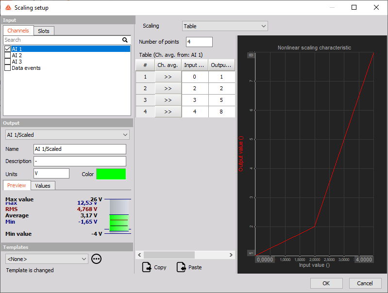Click the Units input field
The width and height of the screenshot is (388, 293).
pos(51,173)
